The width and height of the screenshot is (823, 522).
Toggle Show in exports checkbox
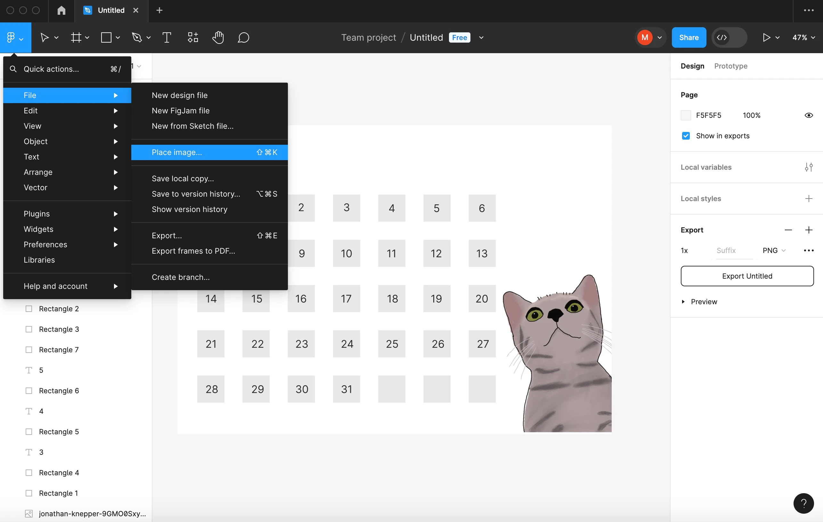(686, 136)
